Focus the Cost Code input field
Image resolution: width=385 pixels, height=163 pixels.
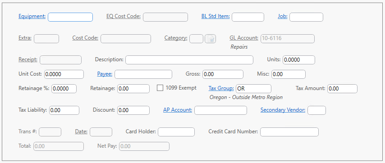pyautogui.click(x=126, y=39)
